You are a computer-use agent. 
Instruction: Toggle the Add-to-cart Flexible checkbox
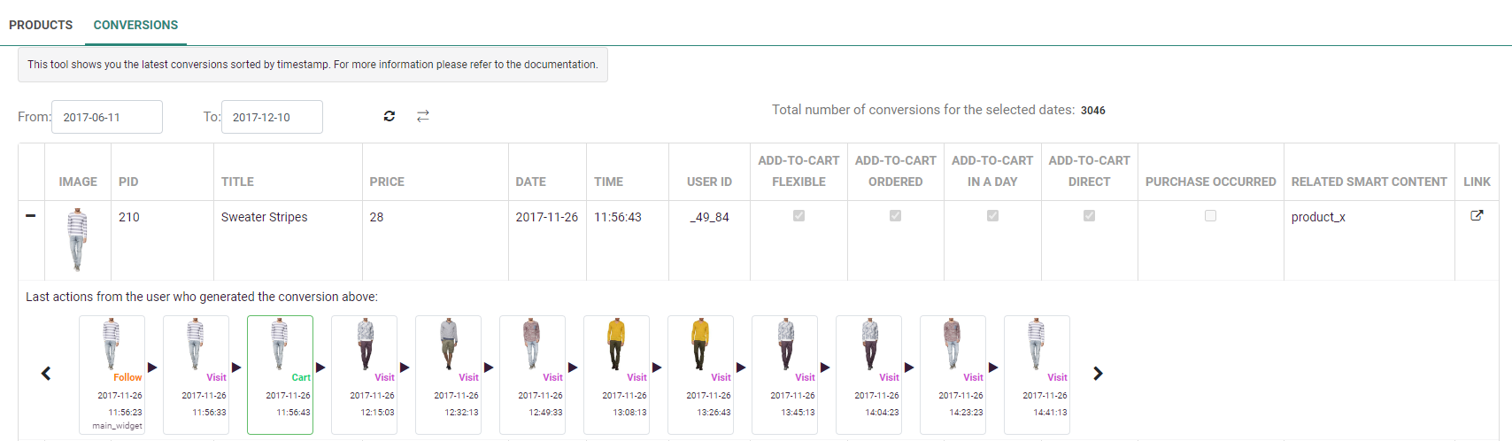pyautogui.click(x=798, y=215)
